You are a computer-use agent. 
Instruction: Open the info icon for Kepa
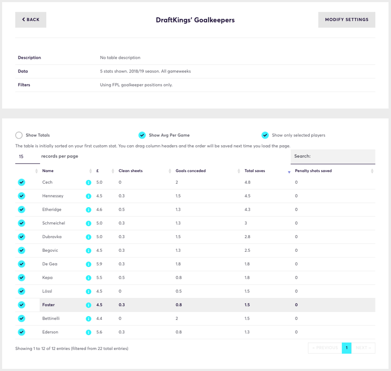88,278
